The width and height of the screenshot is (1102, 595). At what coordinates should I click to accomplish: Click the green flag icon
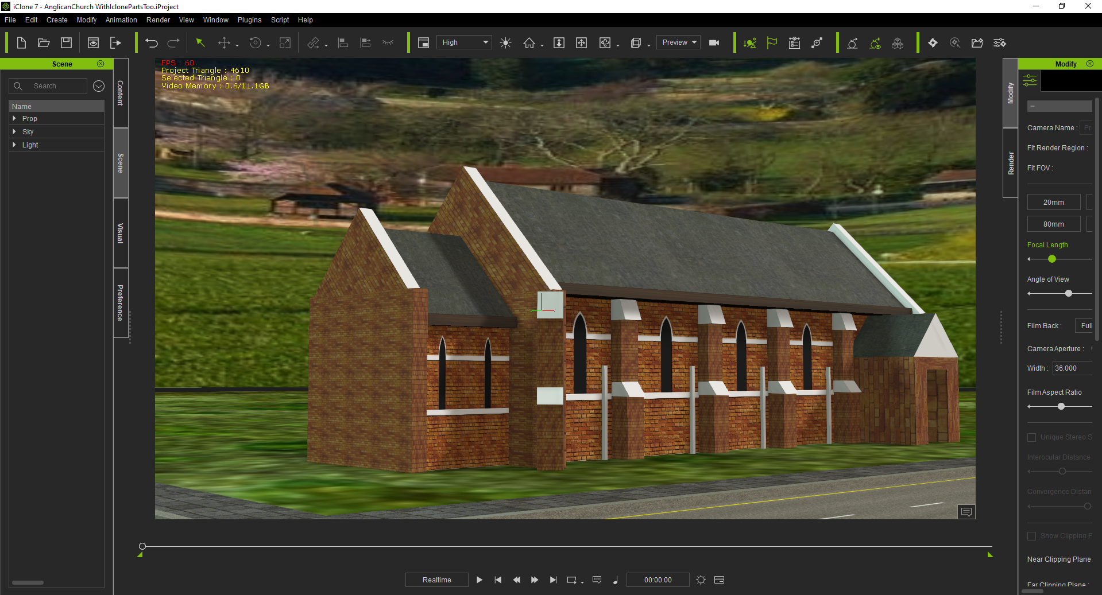tap(772, 42)
